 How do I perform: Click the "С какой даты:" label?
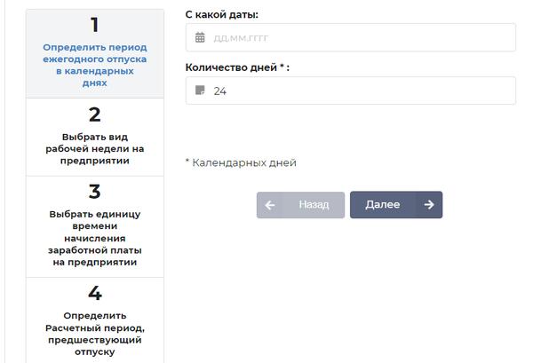pyautogui.click(x=228, y=14)
